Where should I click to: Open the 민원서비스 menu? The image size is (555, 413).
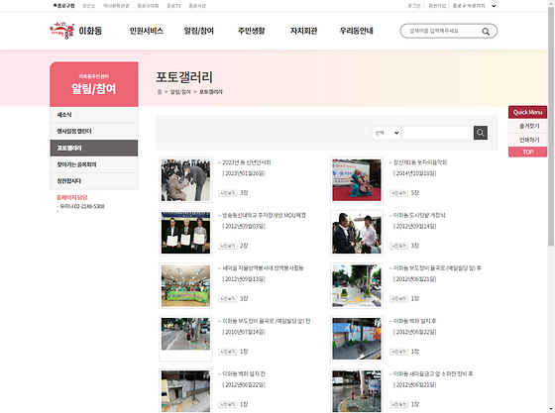click(x=147, y=31)
